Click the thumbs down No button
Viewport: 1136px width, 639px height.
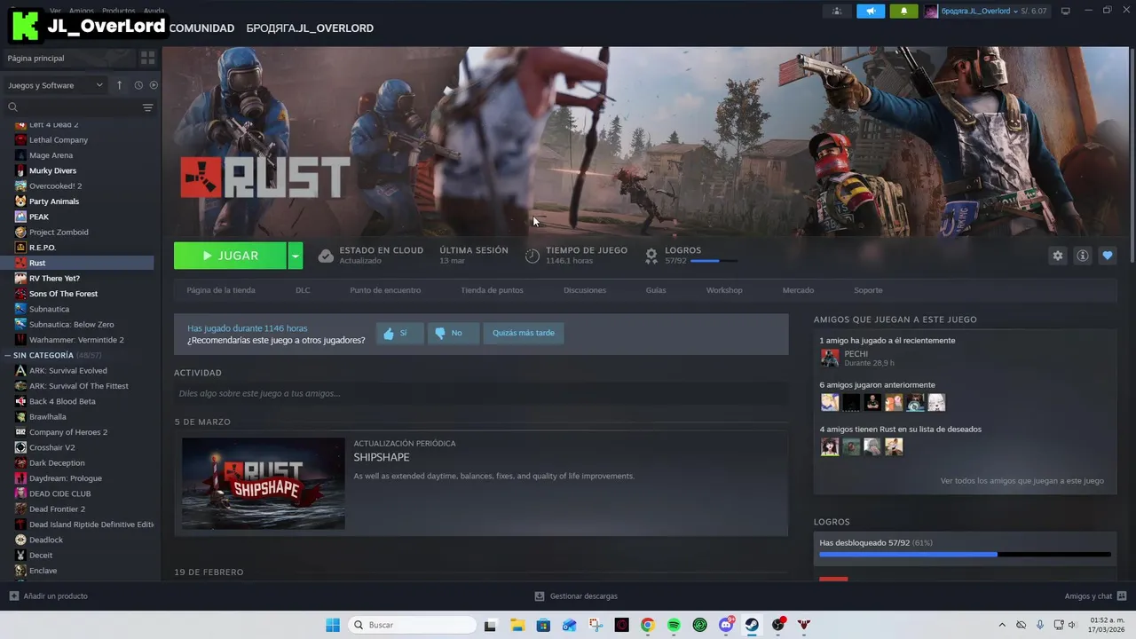tap(454, 334)
